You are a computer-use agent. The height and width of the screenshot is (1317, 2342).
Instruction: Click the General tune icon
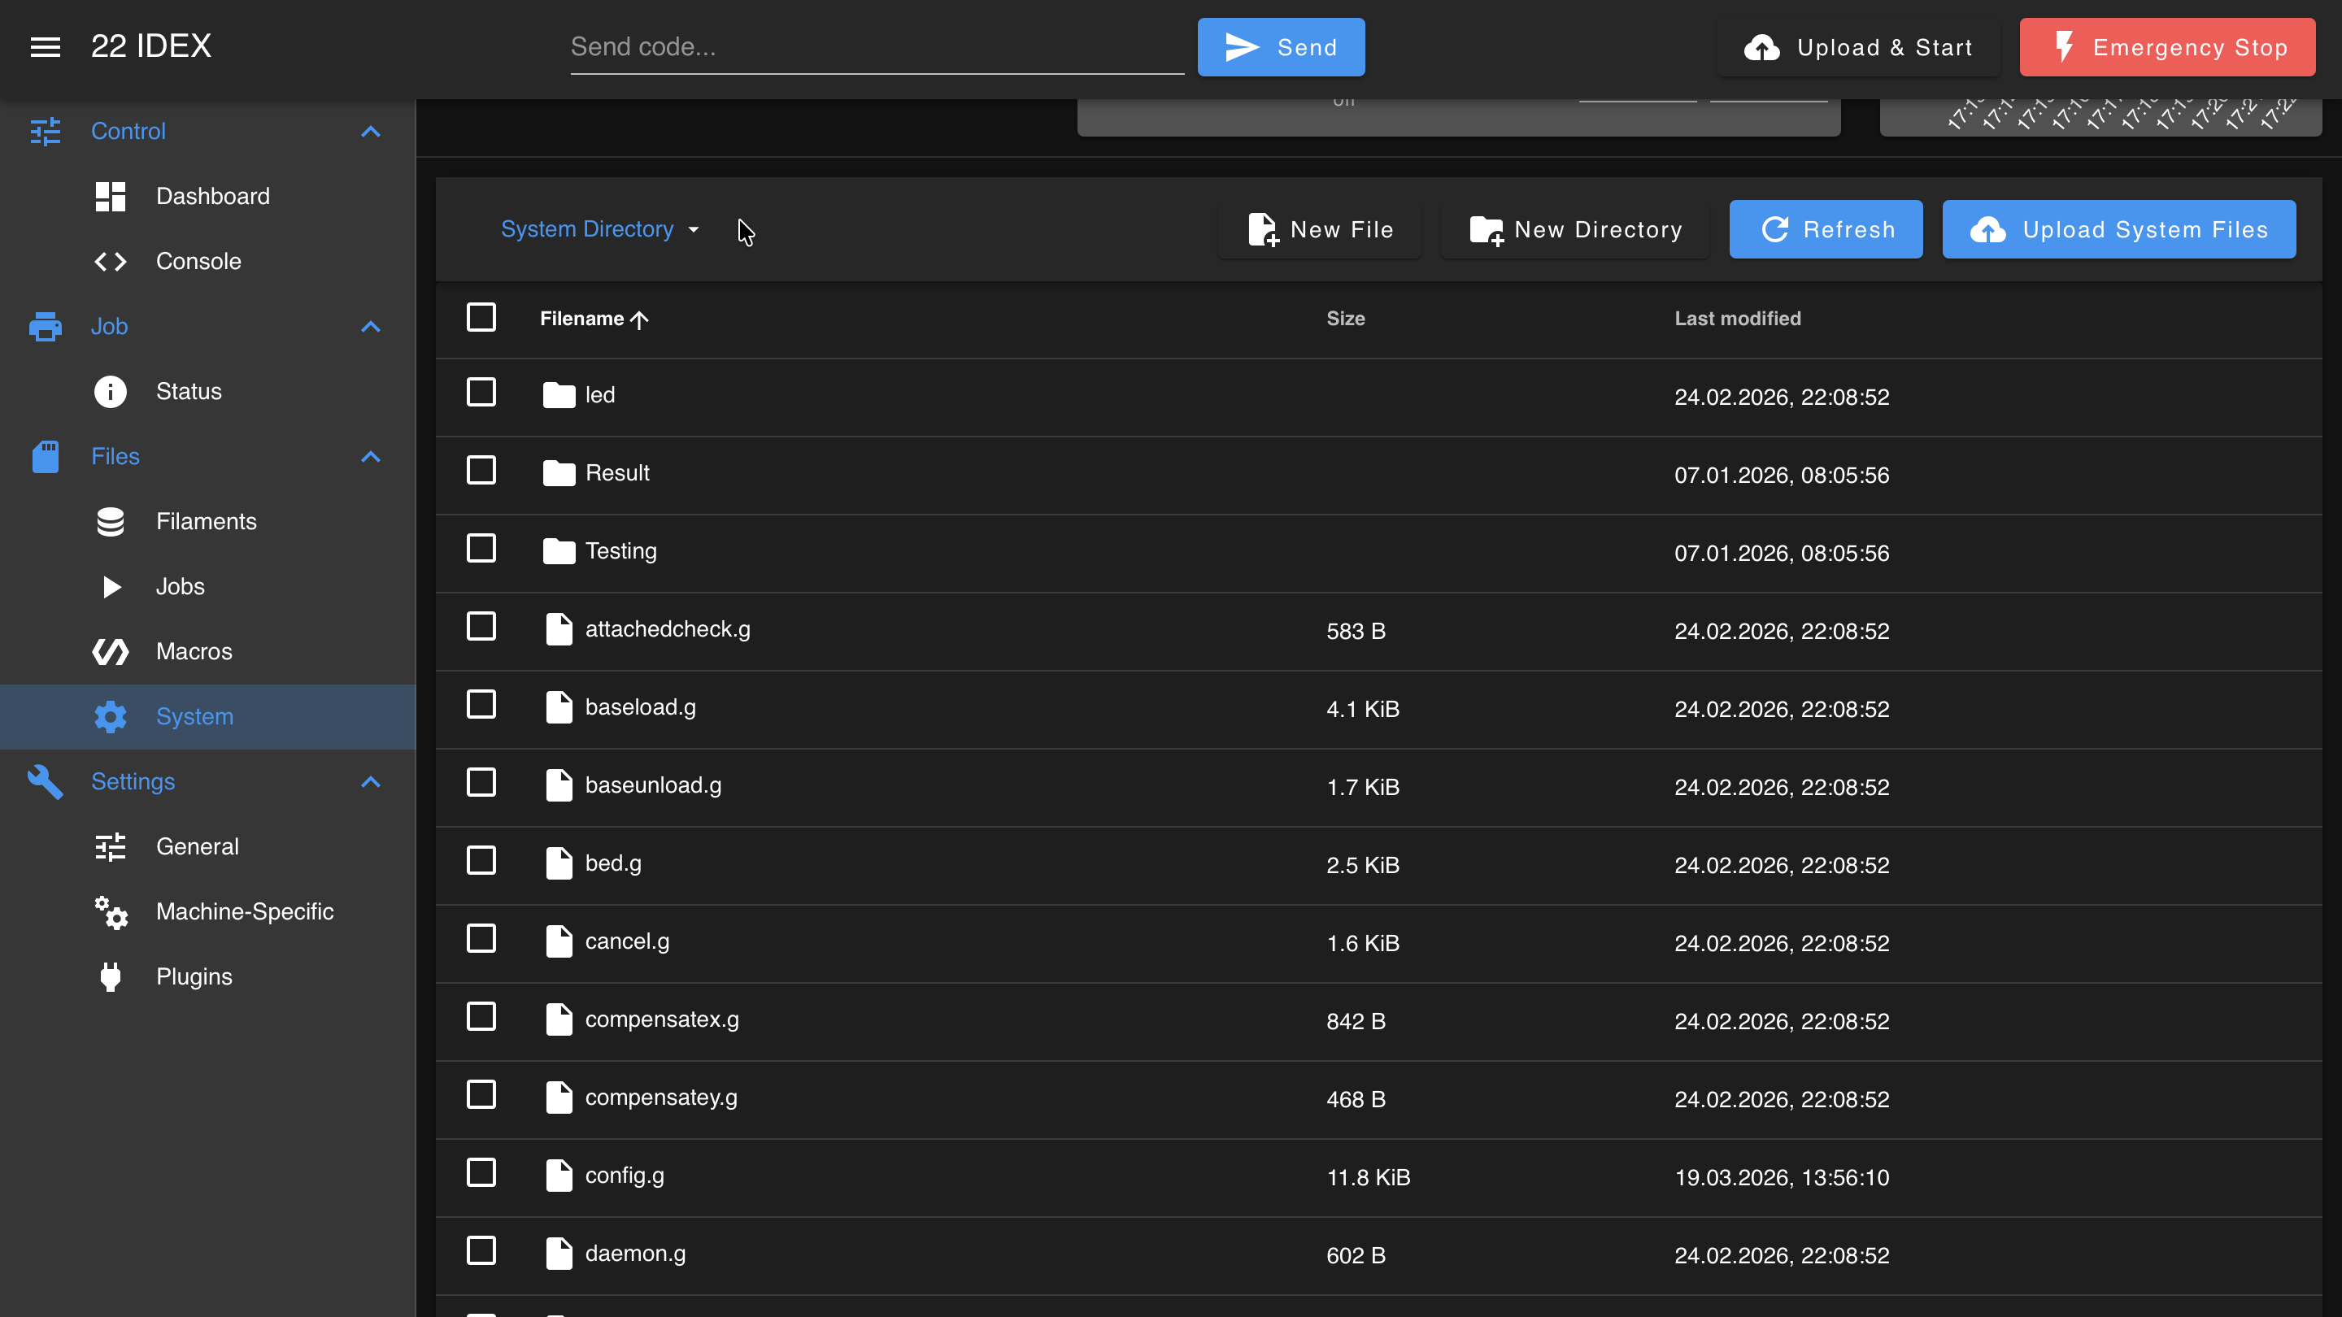tap(111, 847)
